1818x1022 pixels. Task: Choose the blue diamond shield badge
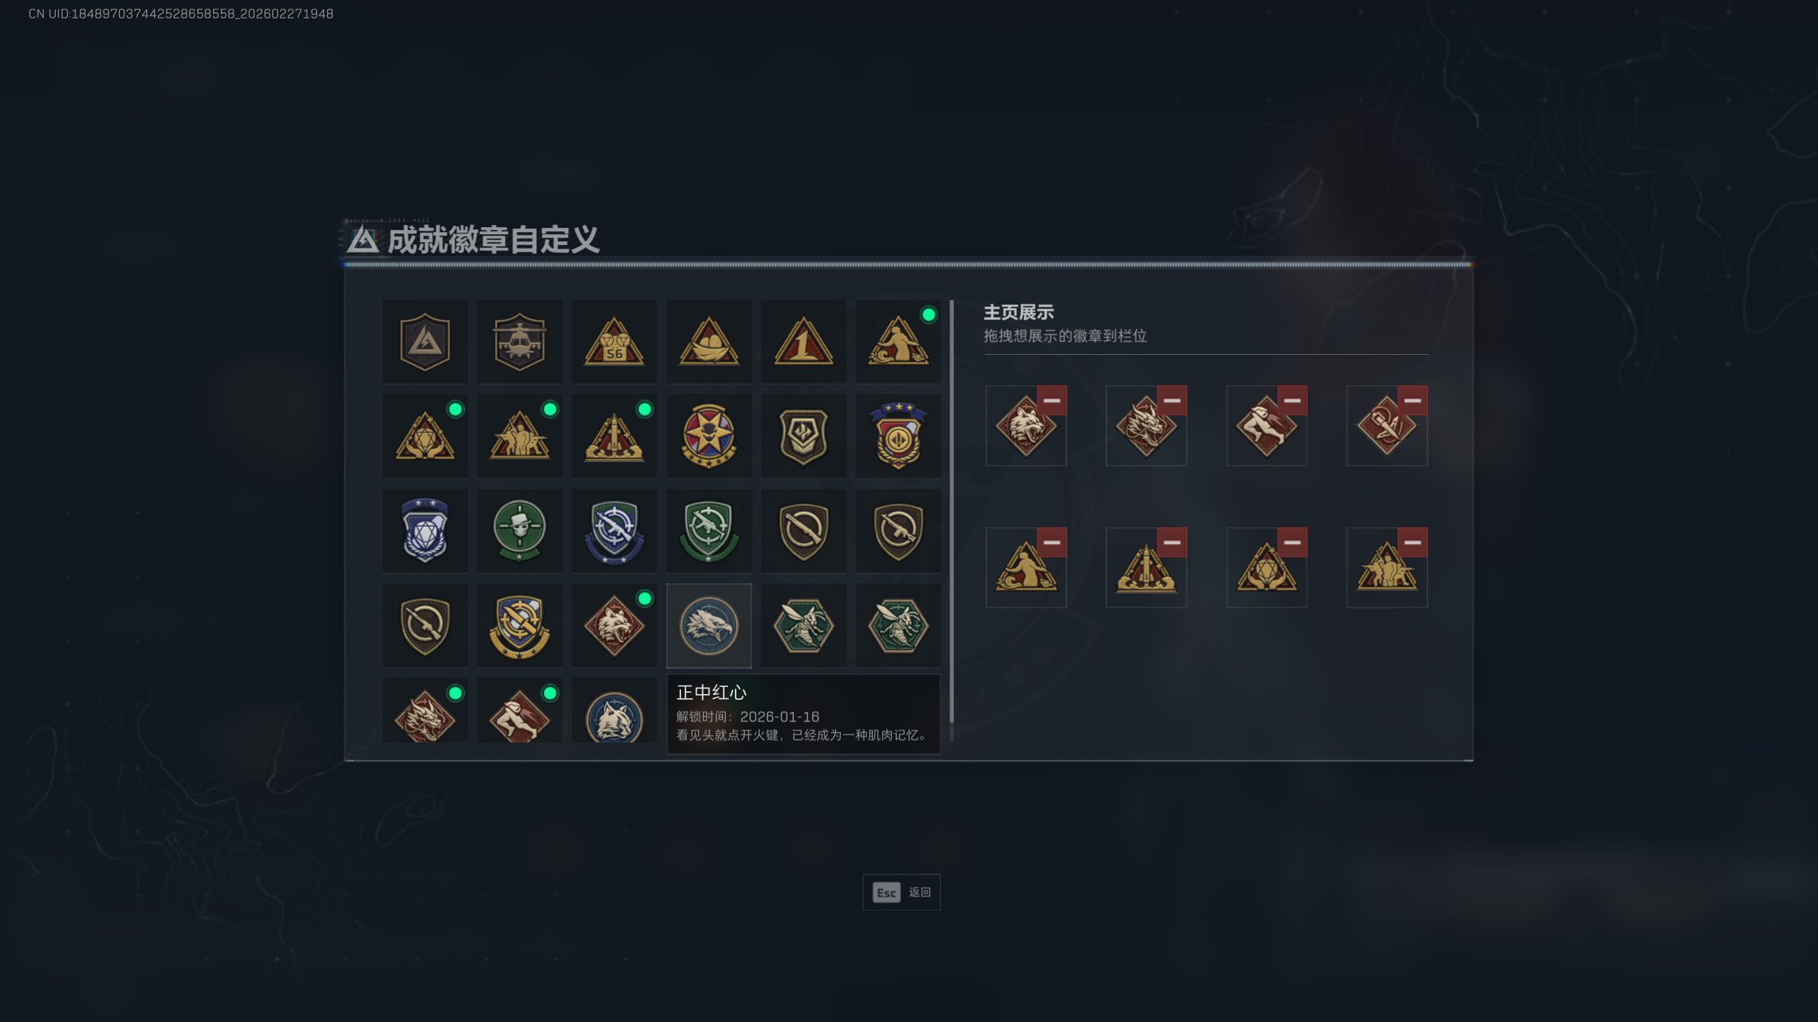pos(425,530)
